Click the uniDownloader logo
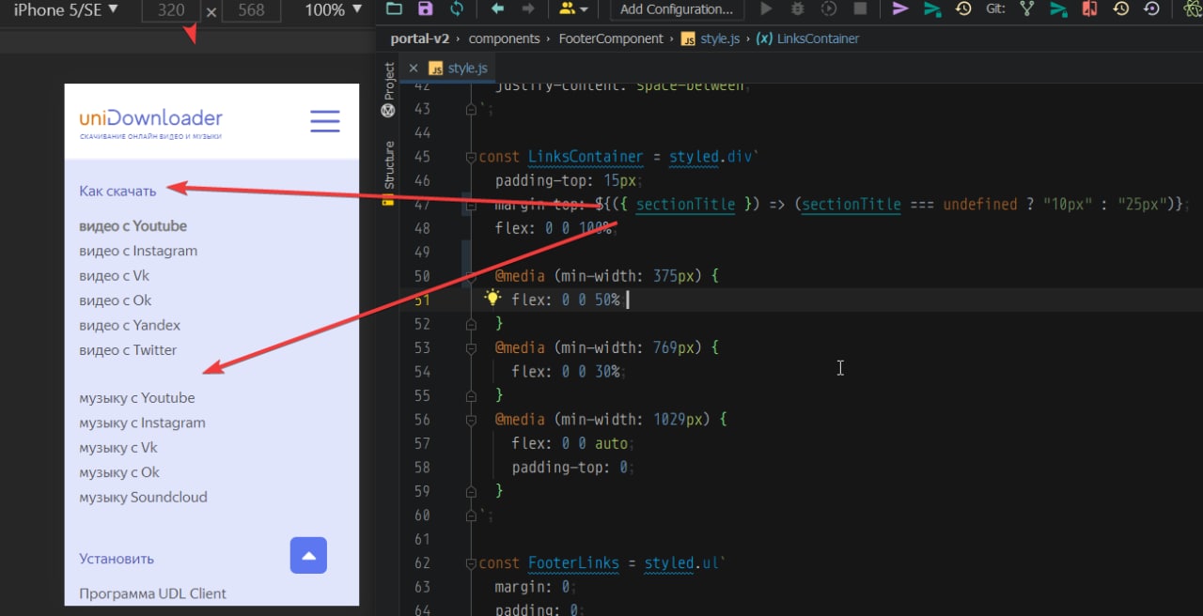The image size is (1203, 616). pos(150,123)
